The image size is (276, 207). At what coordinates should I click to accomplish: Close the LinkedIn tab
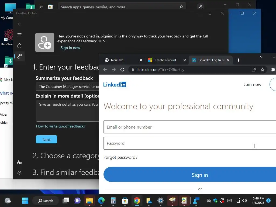[228, 60]
